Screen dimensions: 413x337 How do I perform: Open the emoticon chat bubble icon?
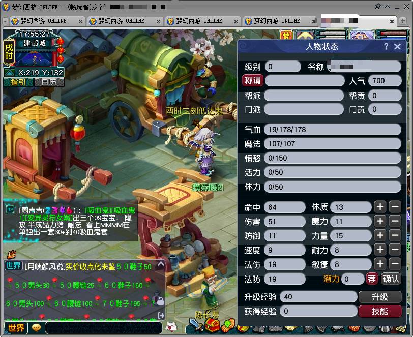(x=36, y=327)
